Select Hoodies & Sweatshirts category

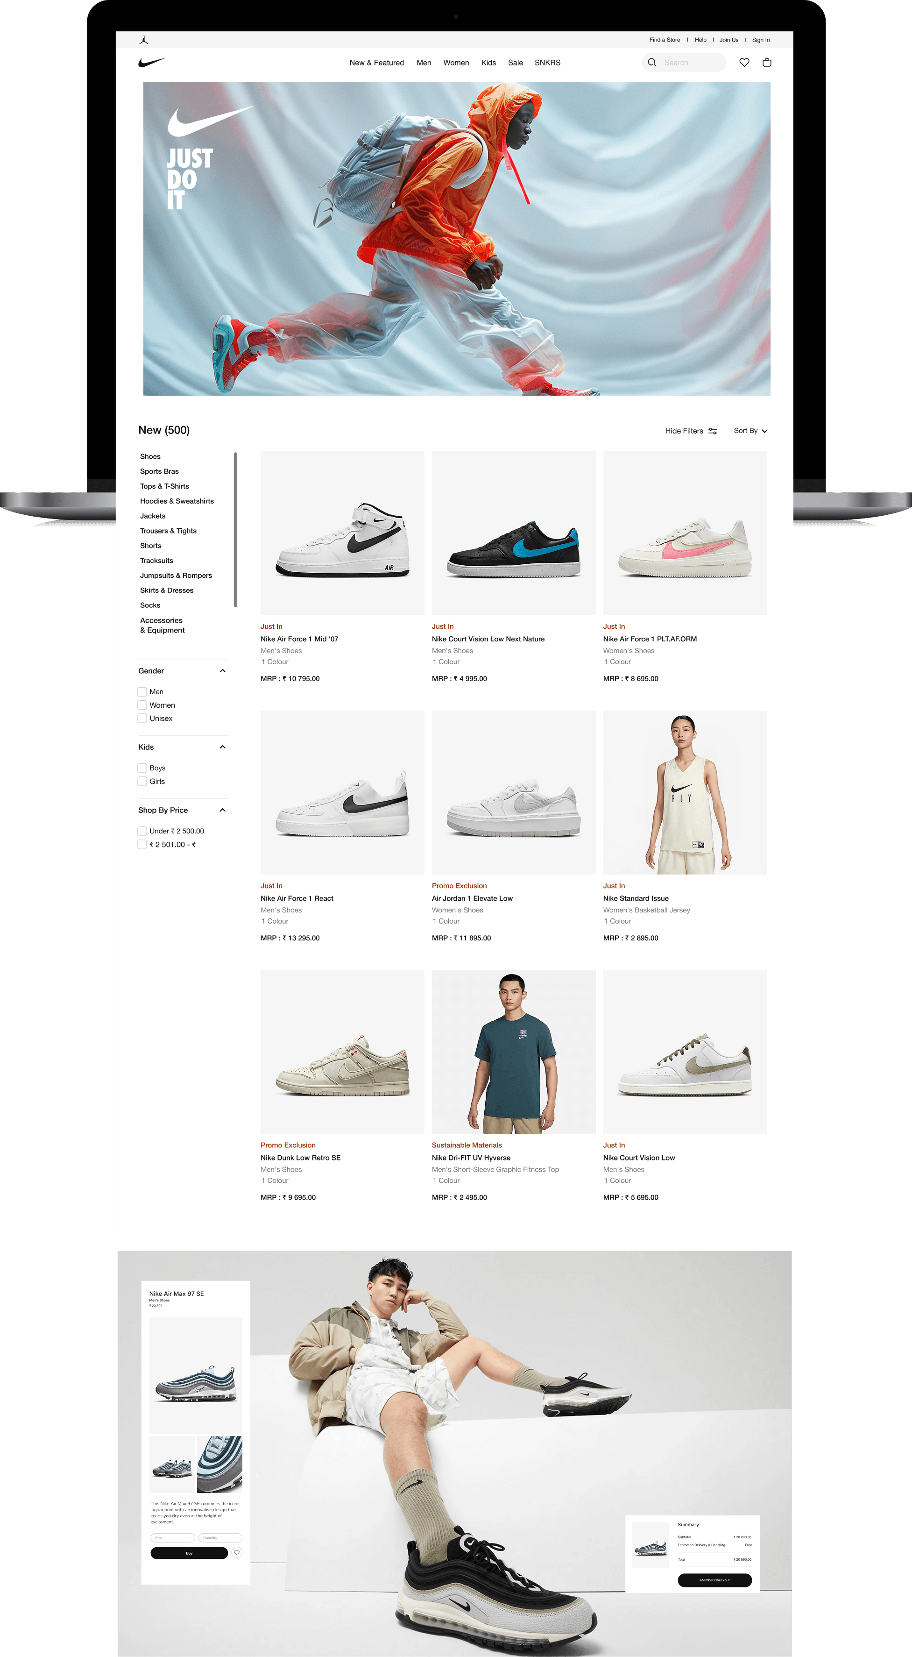(x=177, y=501)
